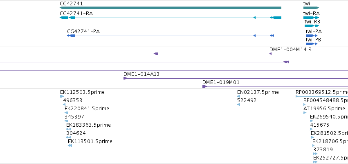348x164 pixels.
Task: Select the twi-RA transcript glyph
Action: [311, 18]
